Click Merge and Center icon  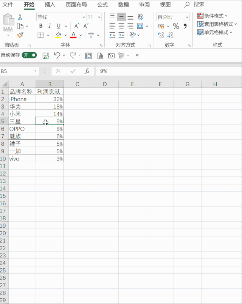point(140,26)
